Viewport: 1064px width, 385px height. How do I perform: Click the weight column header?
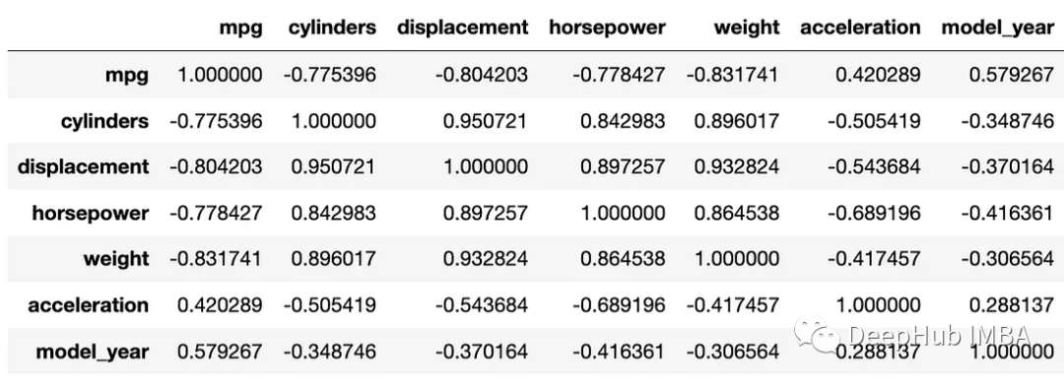[747, 29]
